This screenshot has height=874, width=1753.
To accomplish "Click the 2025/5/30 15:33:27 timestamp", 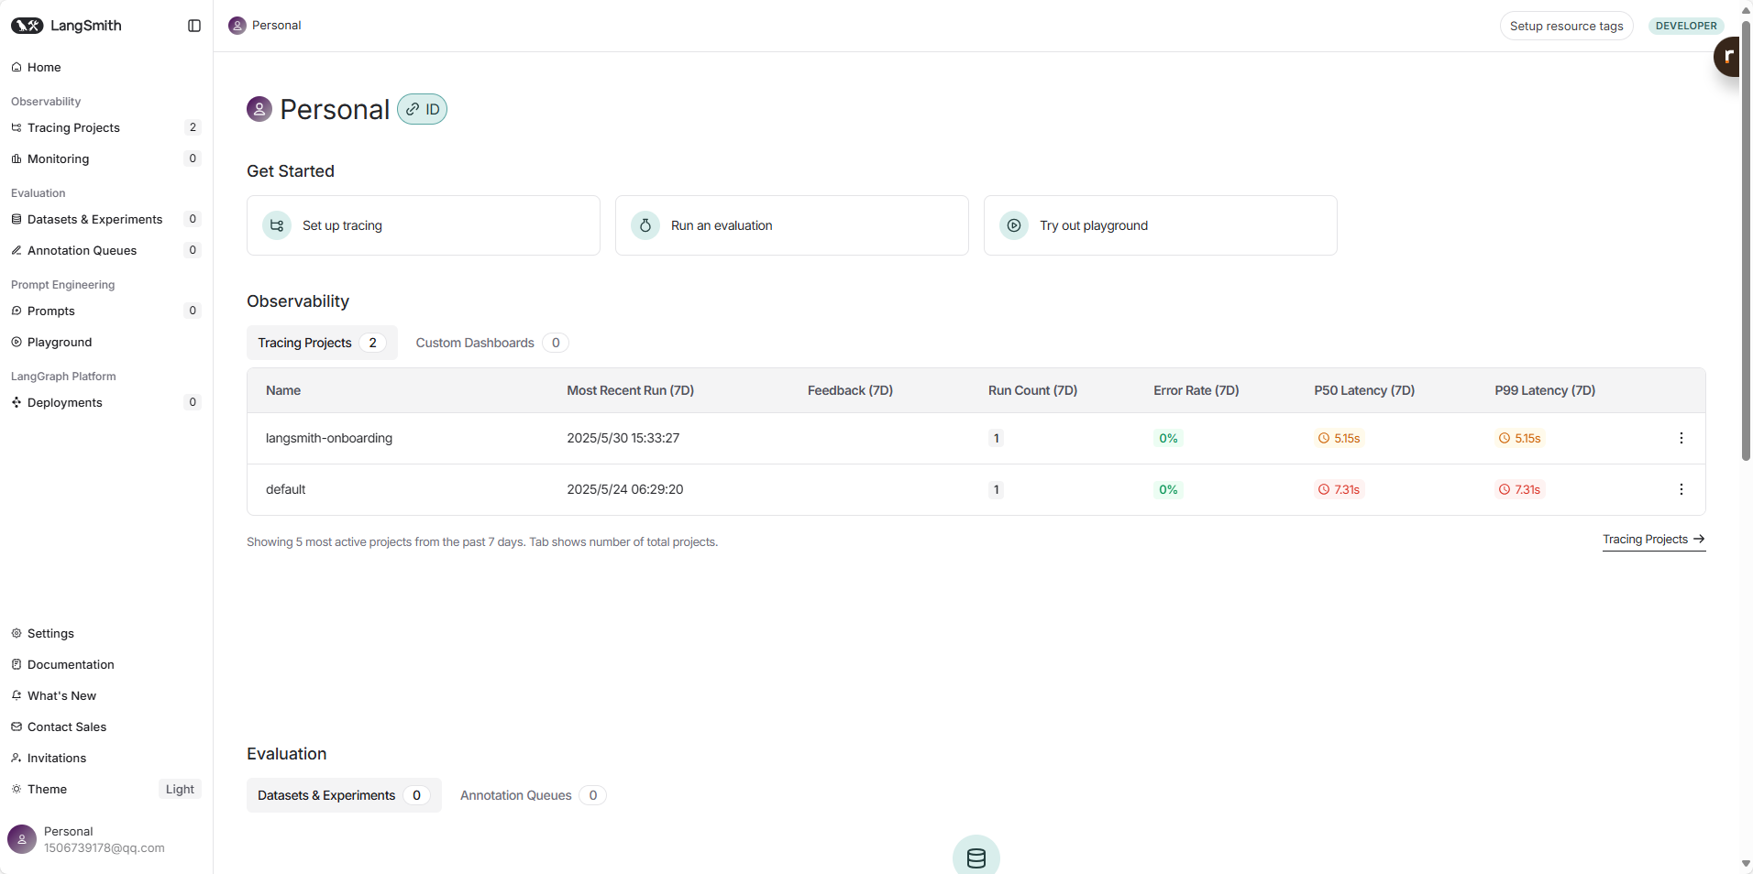I will pyautogui.click(x=623, y=438).
